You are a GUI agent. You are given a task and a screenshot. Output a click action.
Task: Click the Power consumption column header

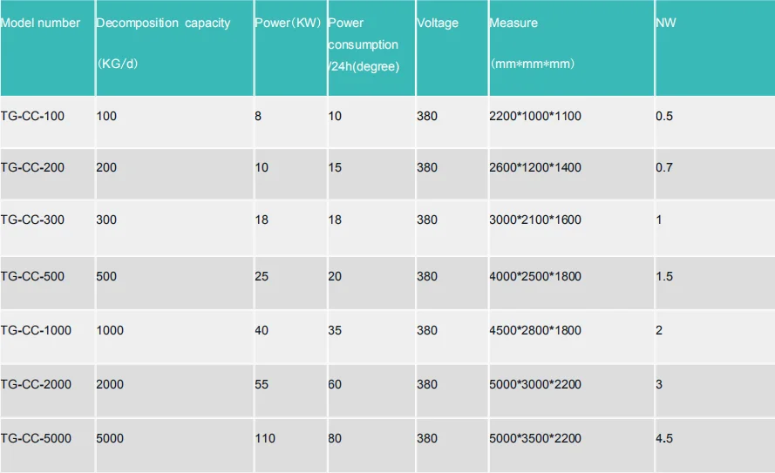(363, 44)
